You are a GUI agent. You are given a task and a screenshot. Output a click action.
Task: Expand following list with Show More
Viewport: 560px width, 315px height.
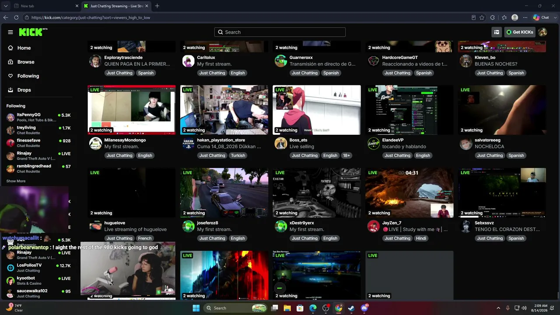click(x=16, y=181)
